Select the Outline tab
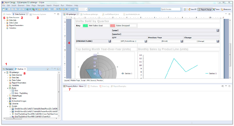Image resolution: width=234 pixels, height=126 pixels. [20, 69]
